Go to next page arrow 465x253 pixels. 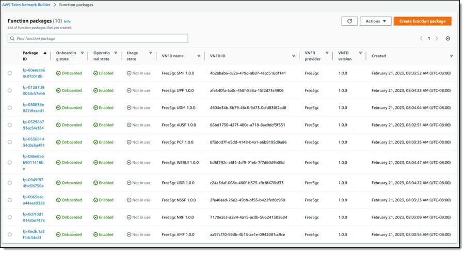437,39
